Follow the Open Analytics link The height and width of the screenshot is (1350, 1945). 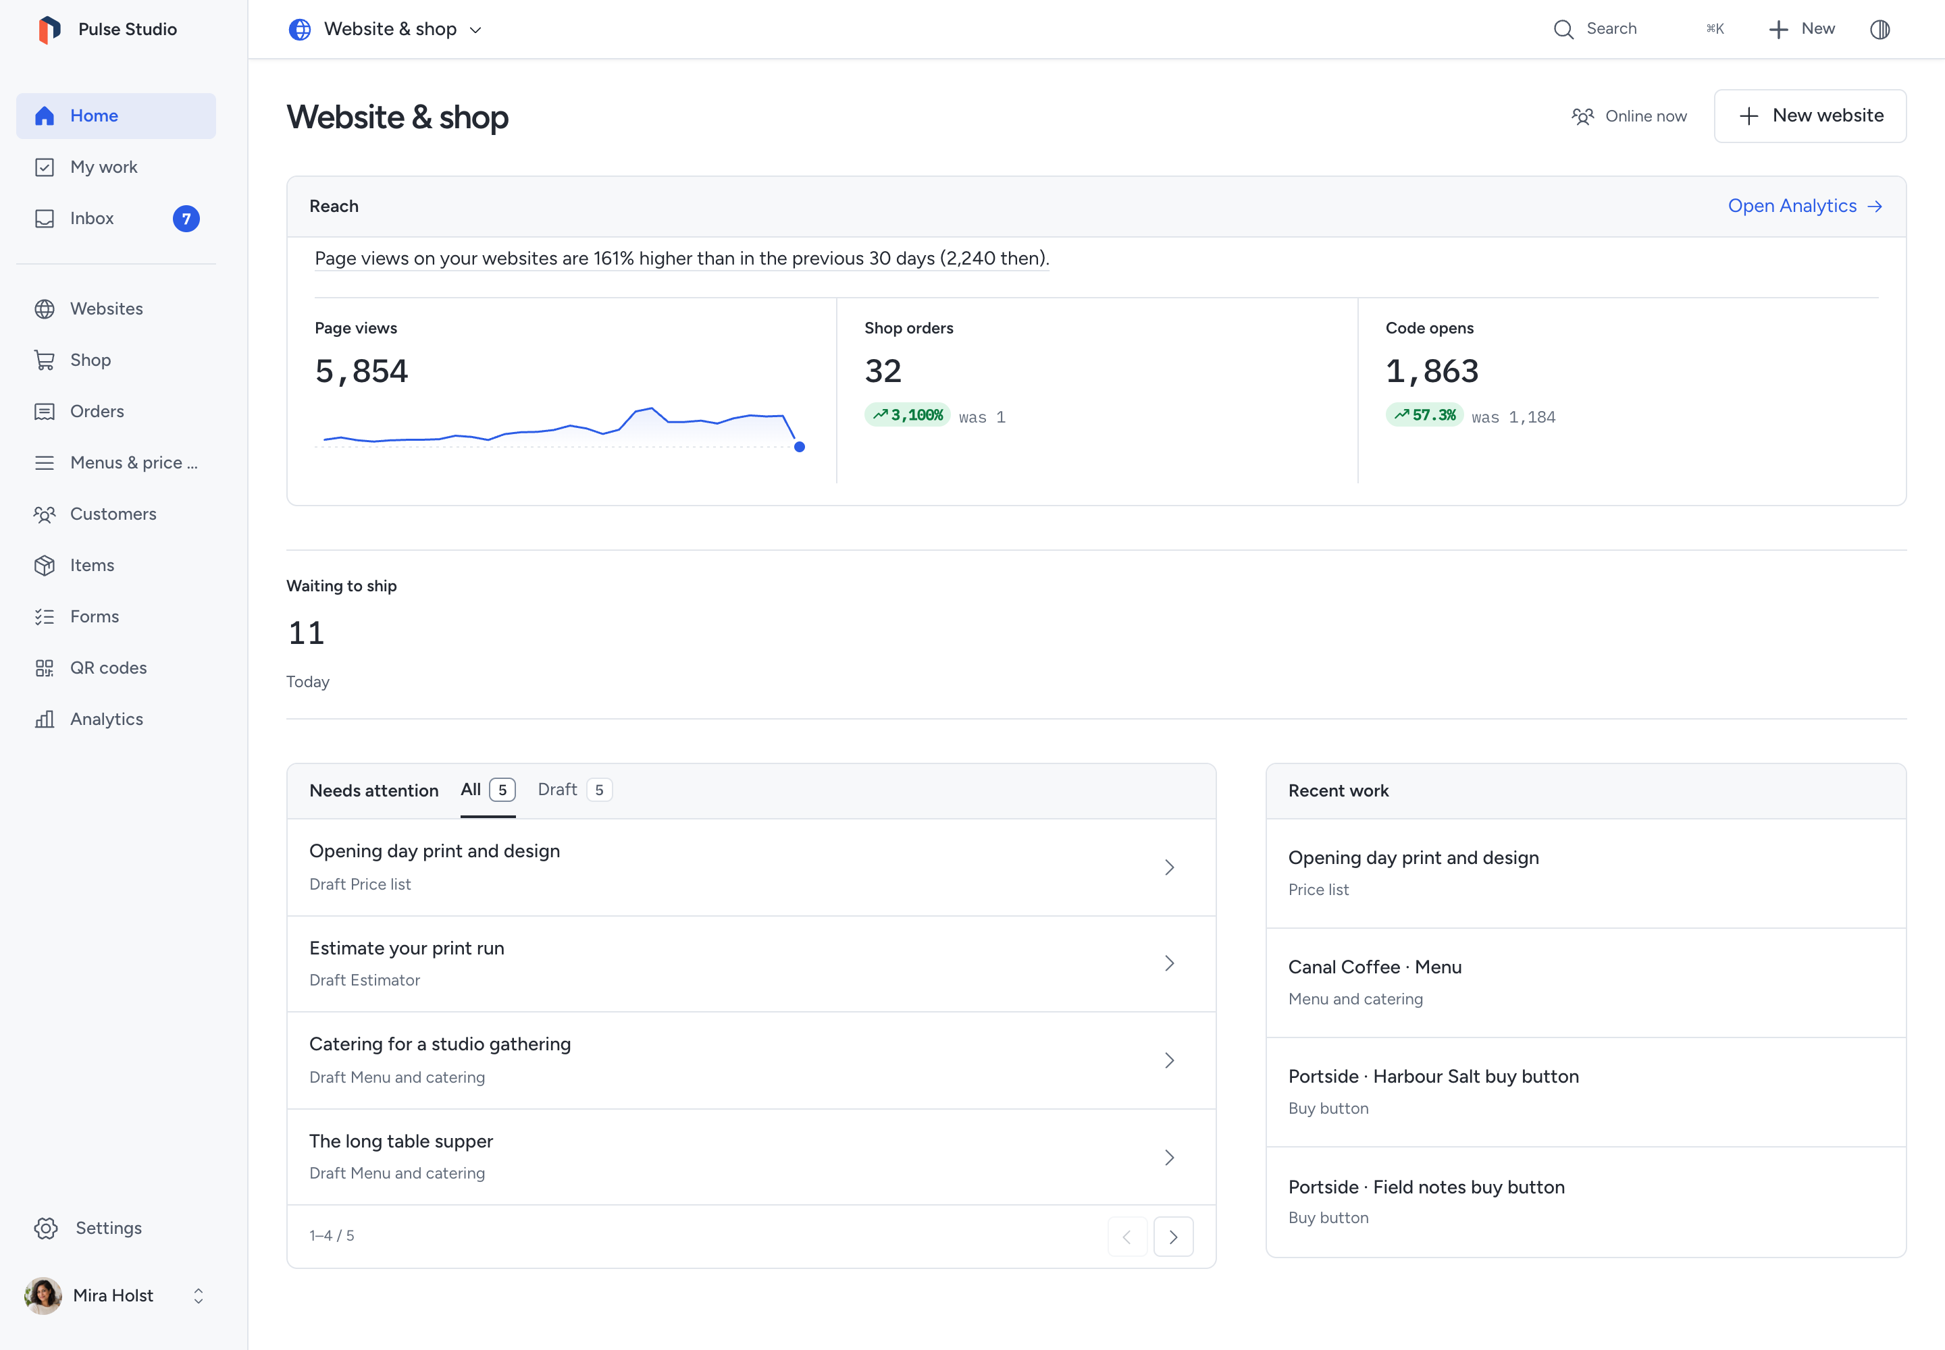[1805, 207]
